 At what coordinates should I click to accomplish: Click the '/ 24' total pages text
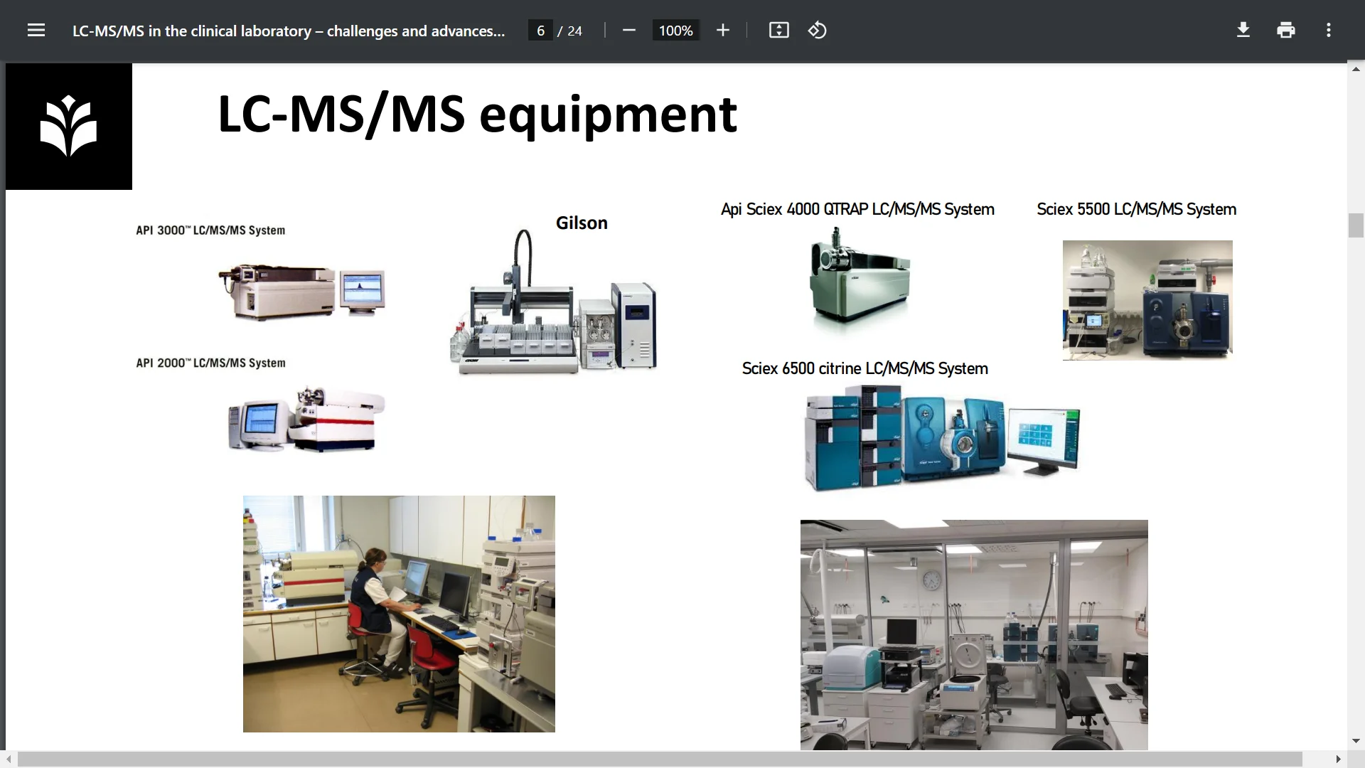[x=570, y=31]
